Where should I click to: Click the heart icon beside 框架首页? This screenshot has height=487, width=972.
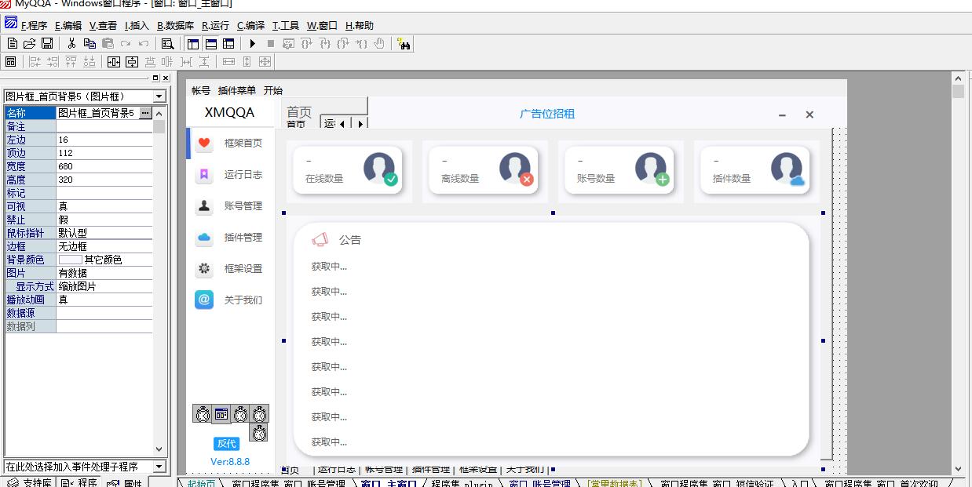204,143
